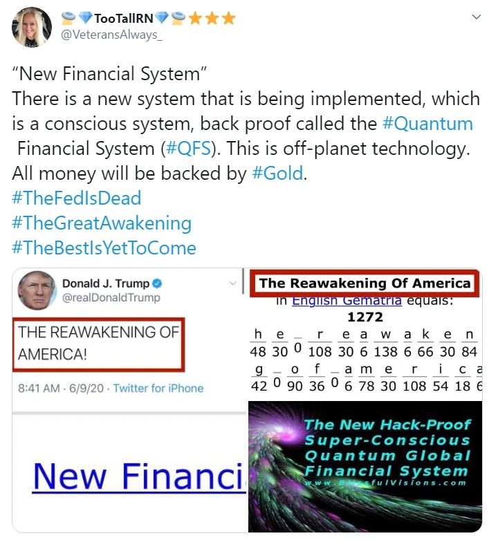The height and width of the screenshot is (540, 489).
Task: Click the Twitter for iPhone link
Action: tap(158, 388)
